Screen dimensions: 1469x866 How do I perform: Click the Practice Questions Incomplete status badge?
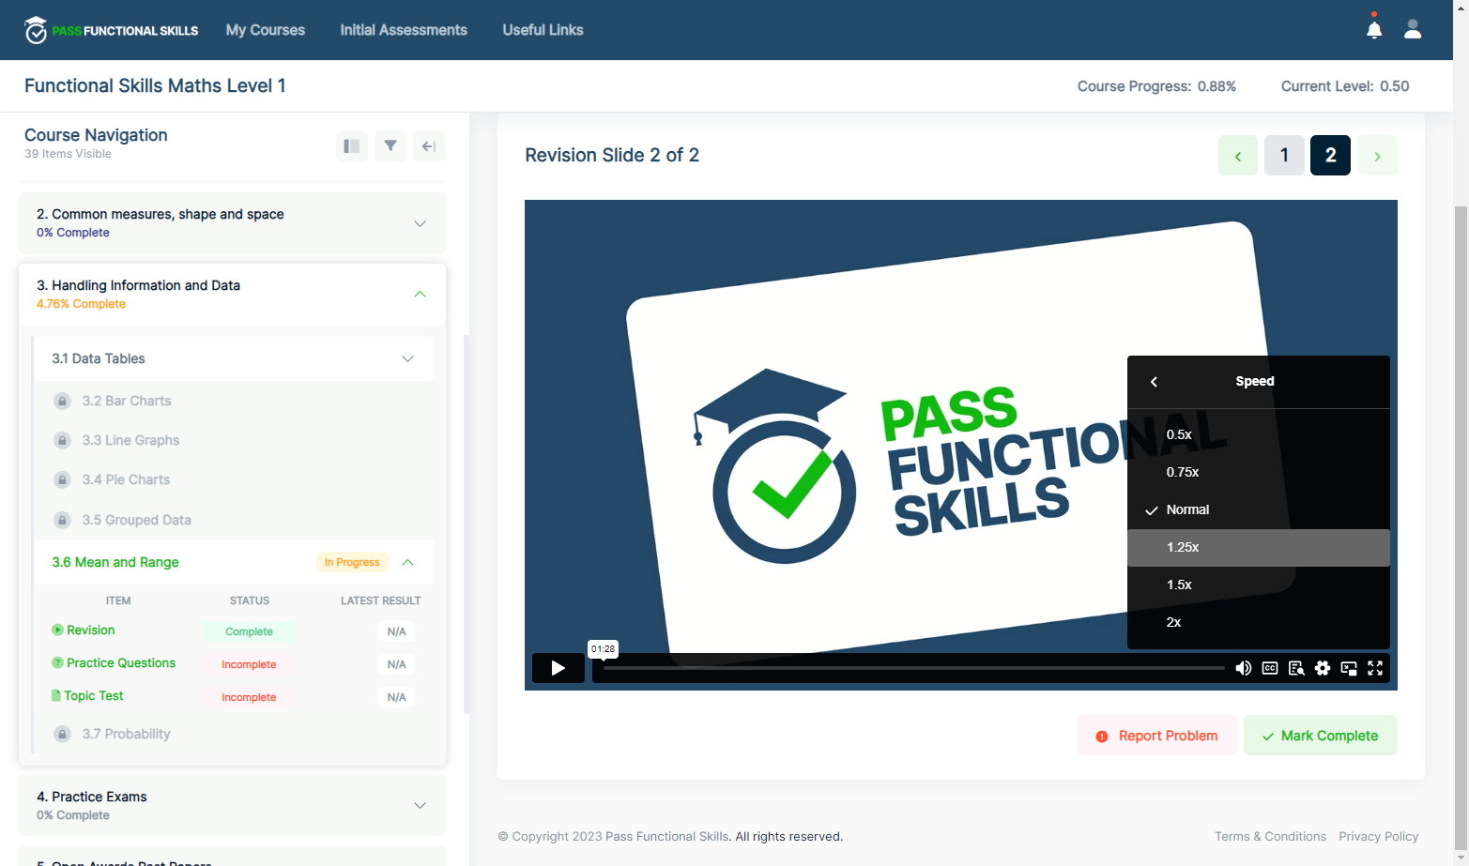249,665
